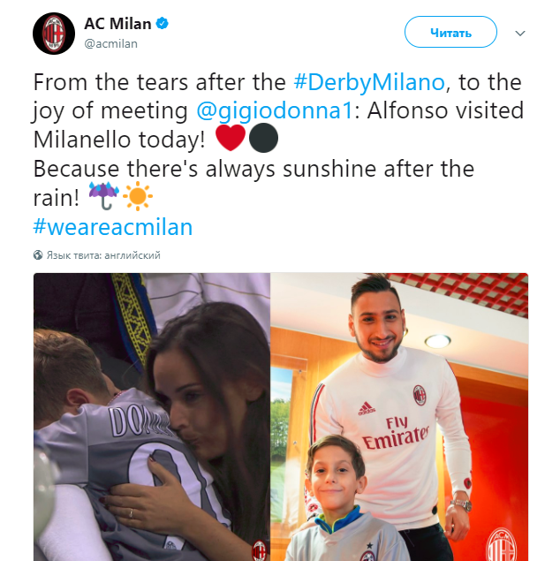Click the AC Milan logo in right photo corner

pos(503,546)
